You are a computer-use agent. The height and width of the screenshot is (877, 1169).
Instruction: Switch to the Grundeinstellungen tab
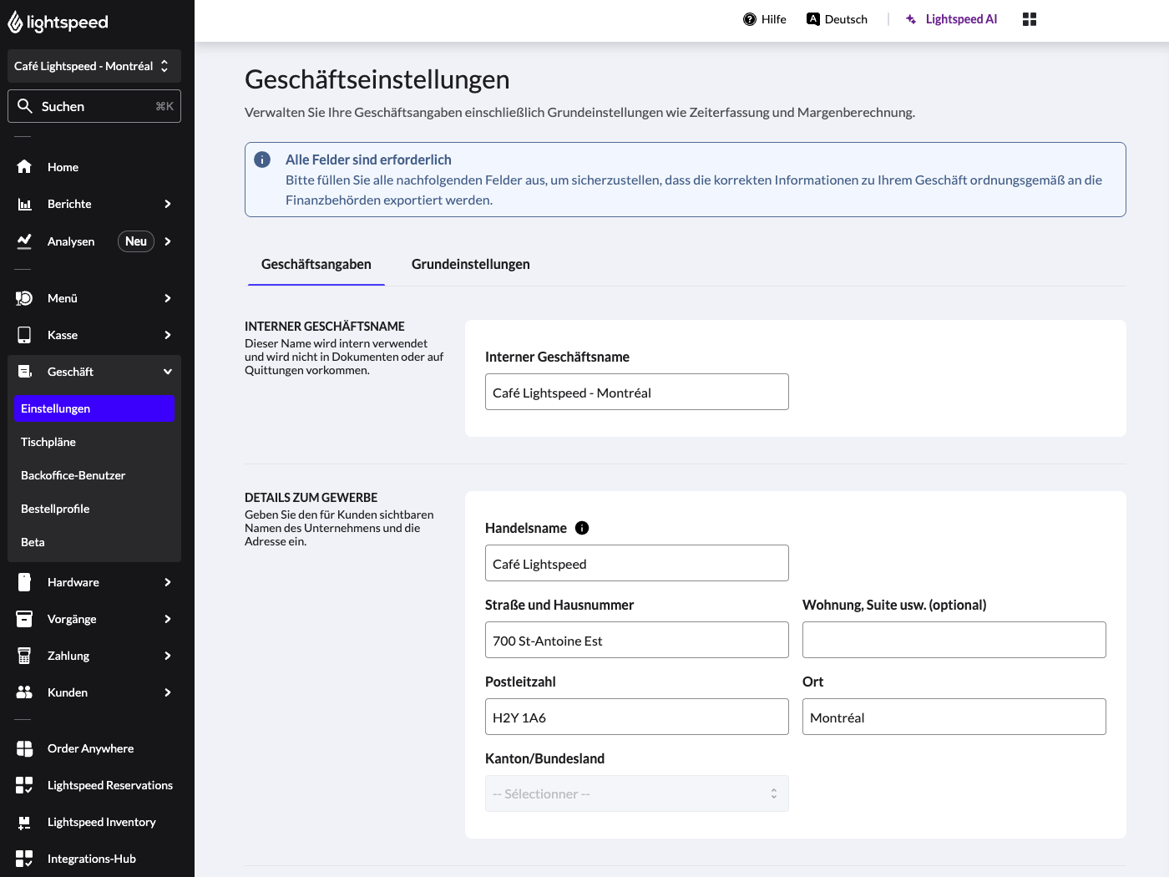pyautogui.click(x=471, y=264)
